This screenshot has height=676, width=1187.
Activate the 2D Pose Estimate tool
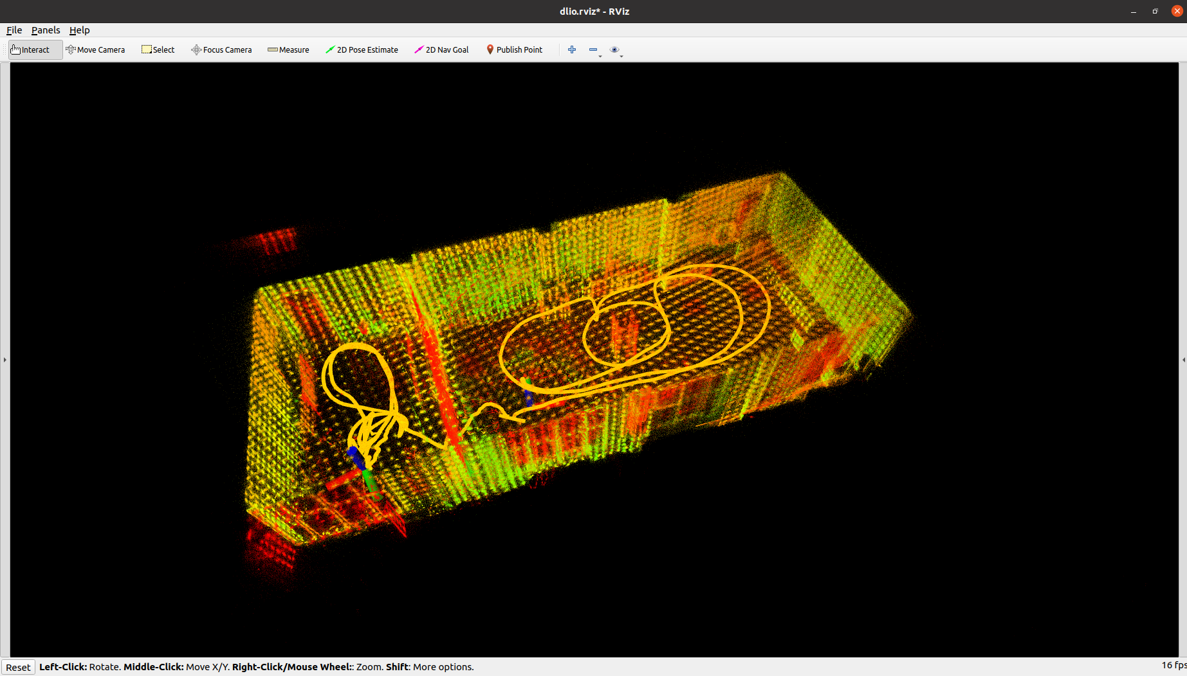point(362,49)
